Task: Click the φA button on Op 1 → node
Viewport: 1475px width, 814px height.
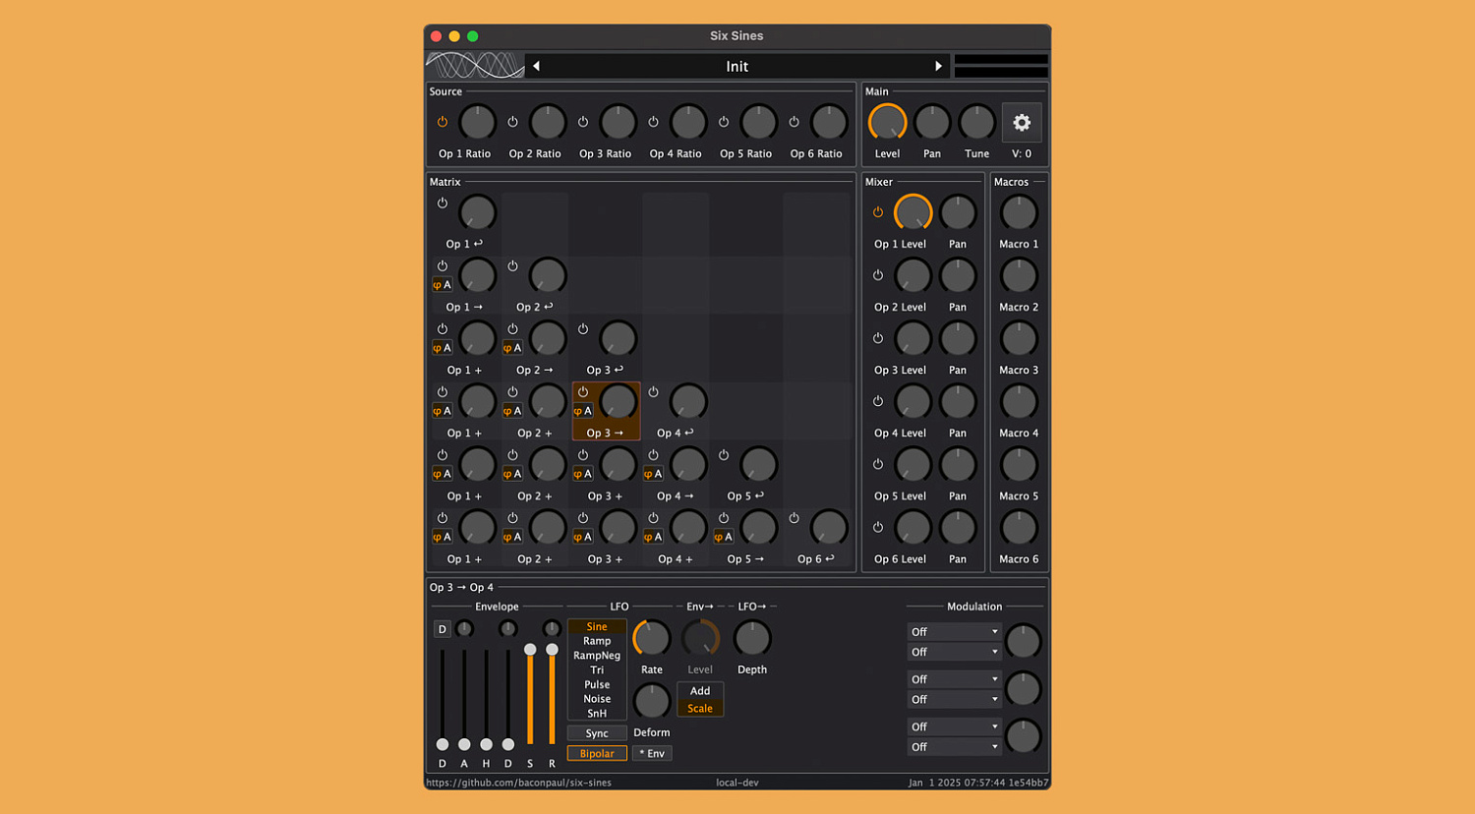Action: pos(442,285)
